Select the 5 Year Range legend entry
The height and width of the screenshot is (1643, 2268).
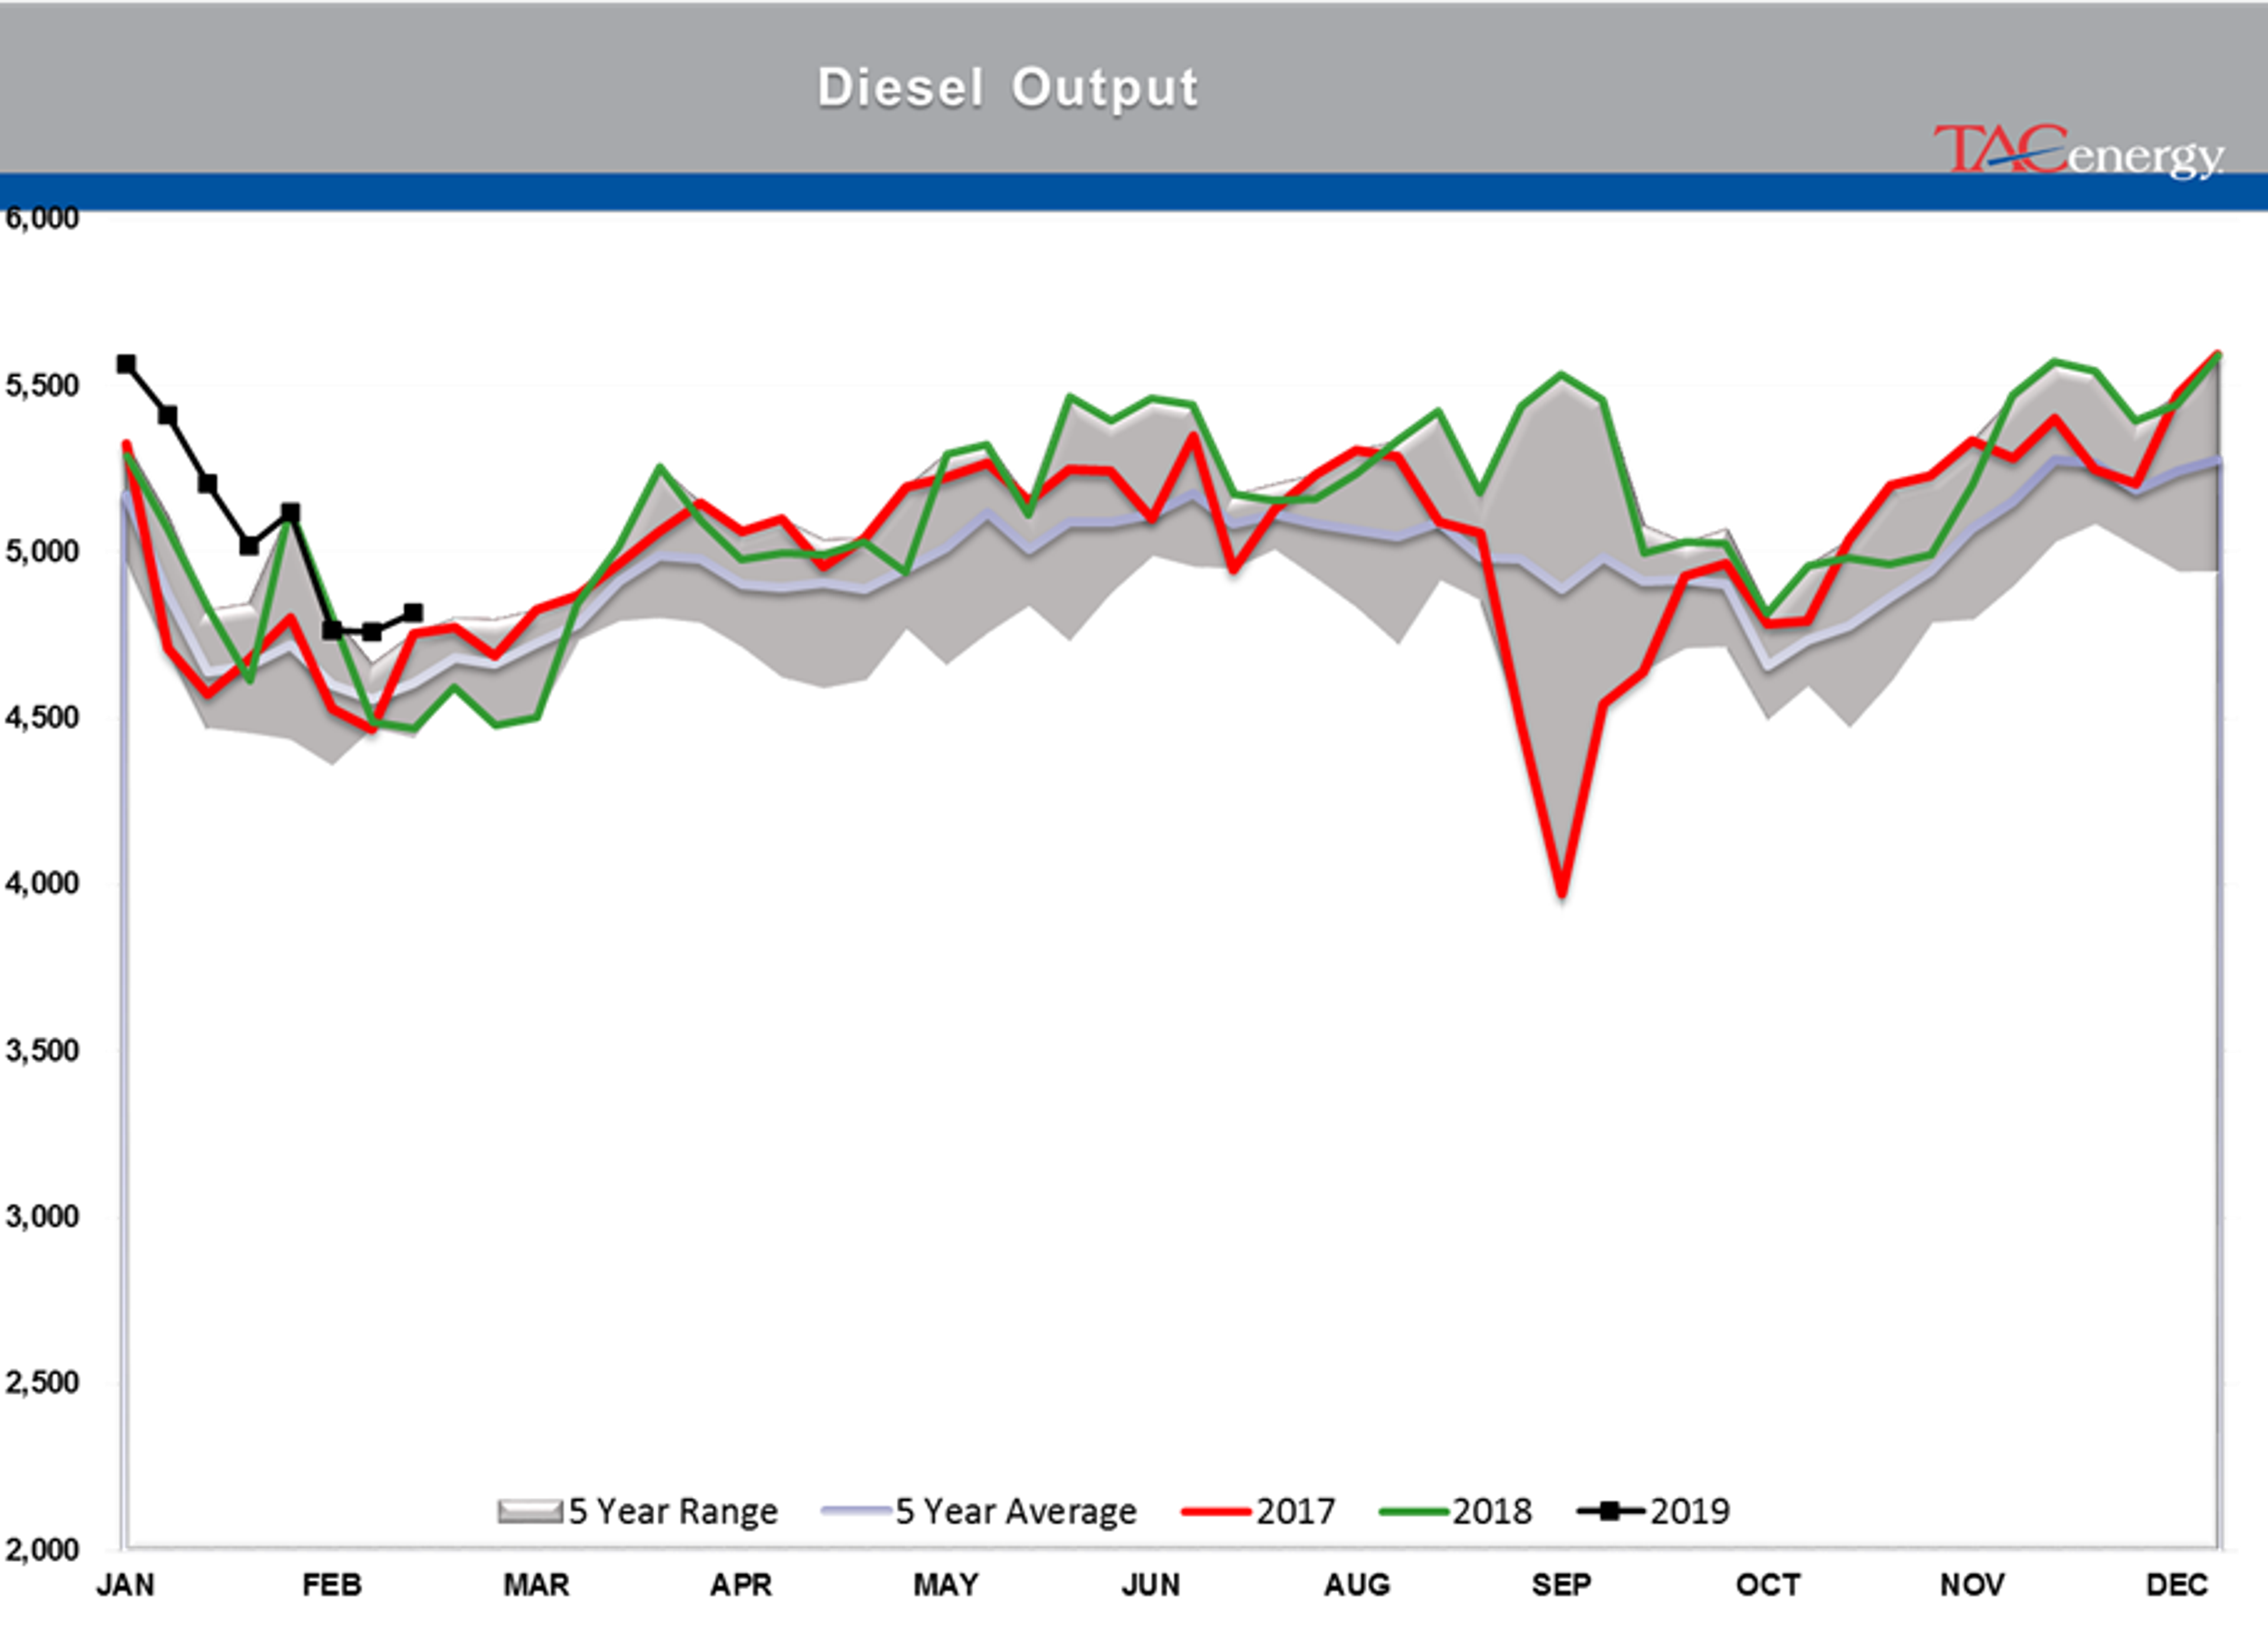point(638,1511)
